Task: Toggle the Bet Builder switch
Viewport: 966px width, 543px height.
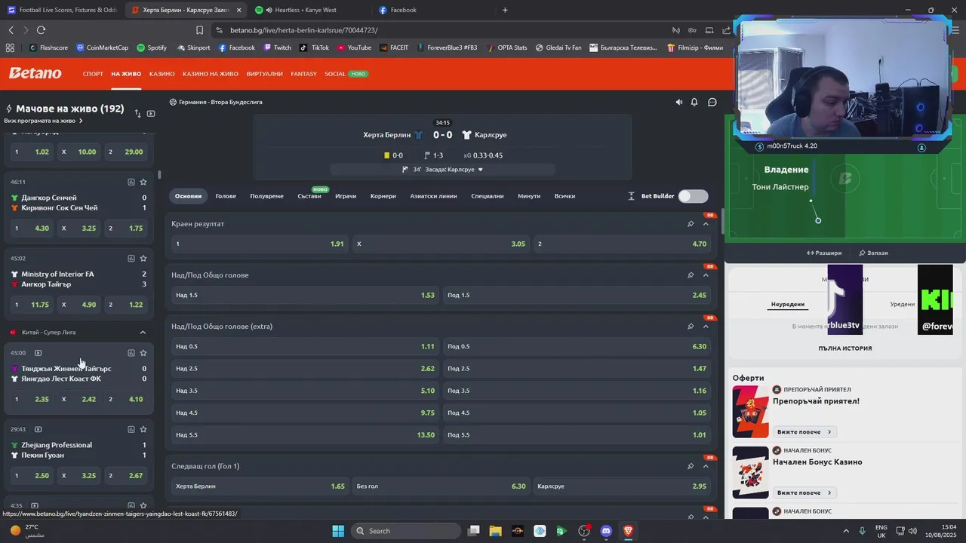Action: (693, 196)
